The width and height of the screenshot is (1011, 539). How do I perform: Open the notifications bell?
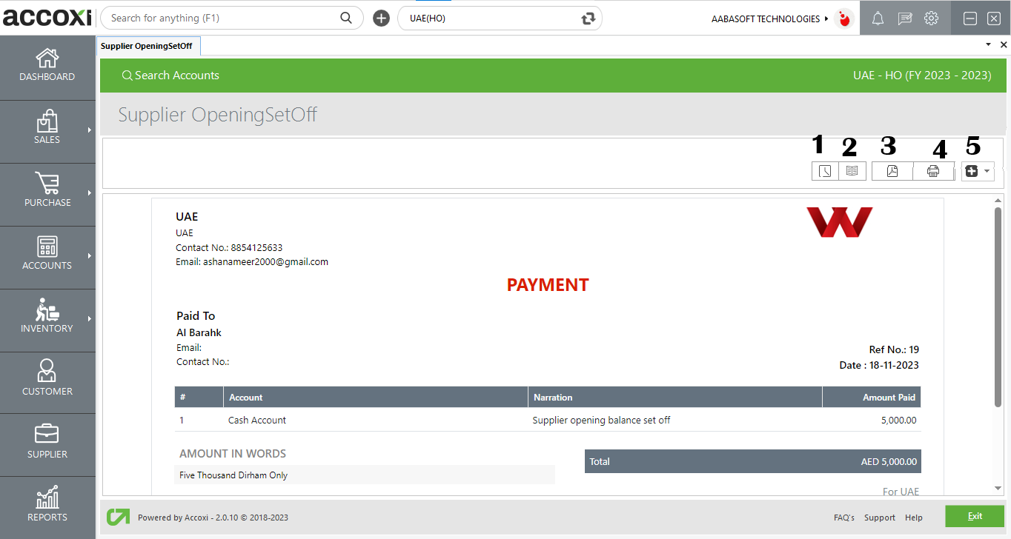click(x=878, y=19)
